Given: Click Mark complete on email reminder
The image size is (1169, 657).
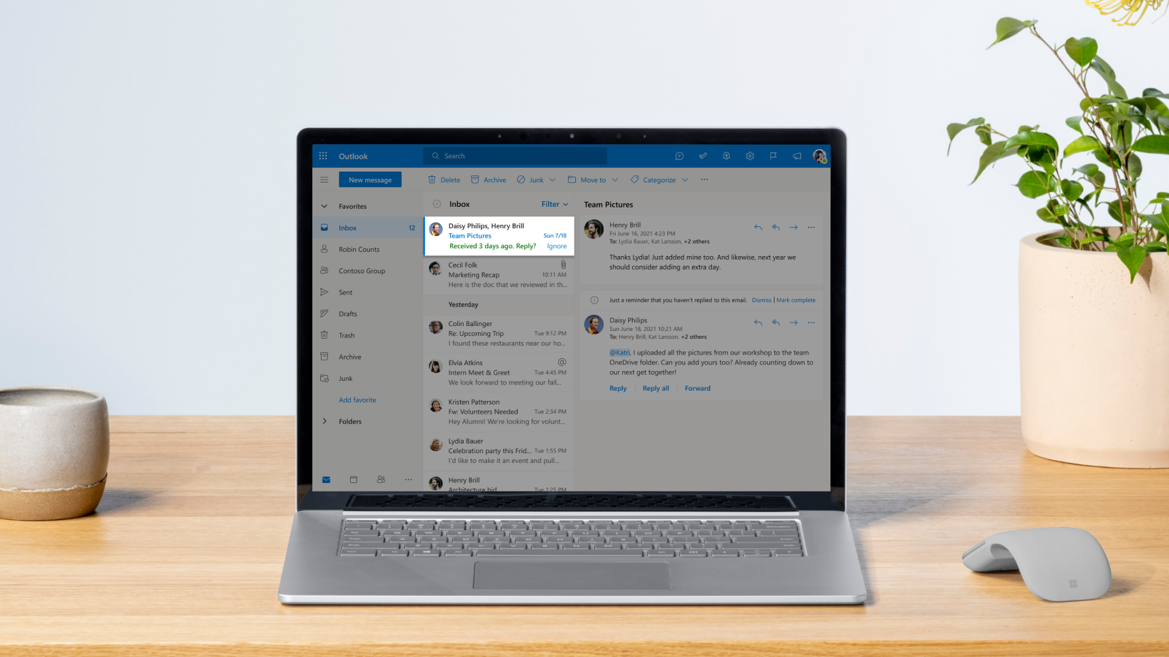Looking at the screenshot, I should (x=796, y=299).
